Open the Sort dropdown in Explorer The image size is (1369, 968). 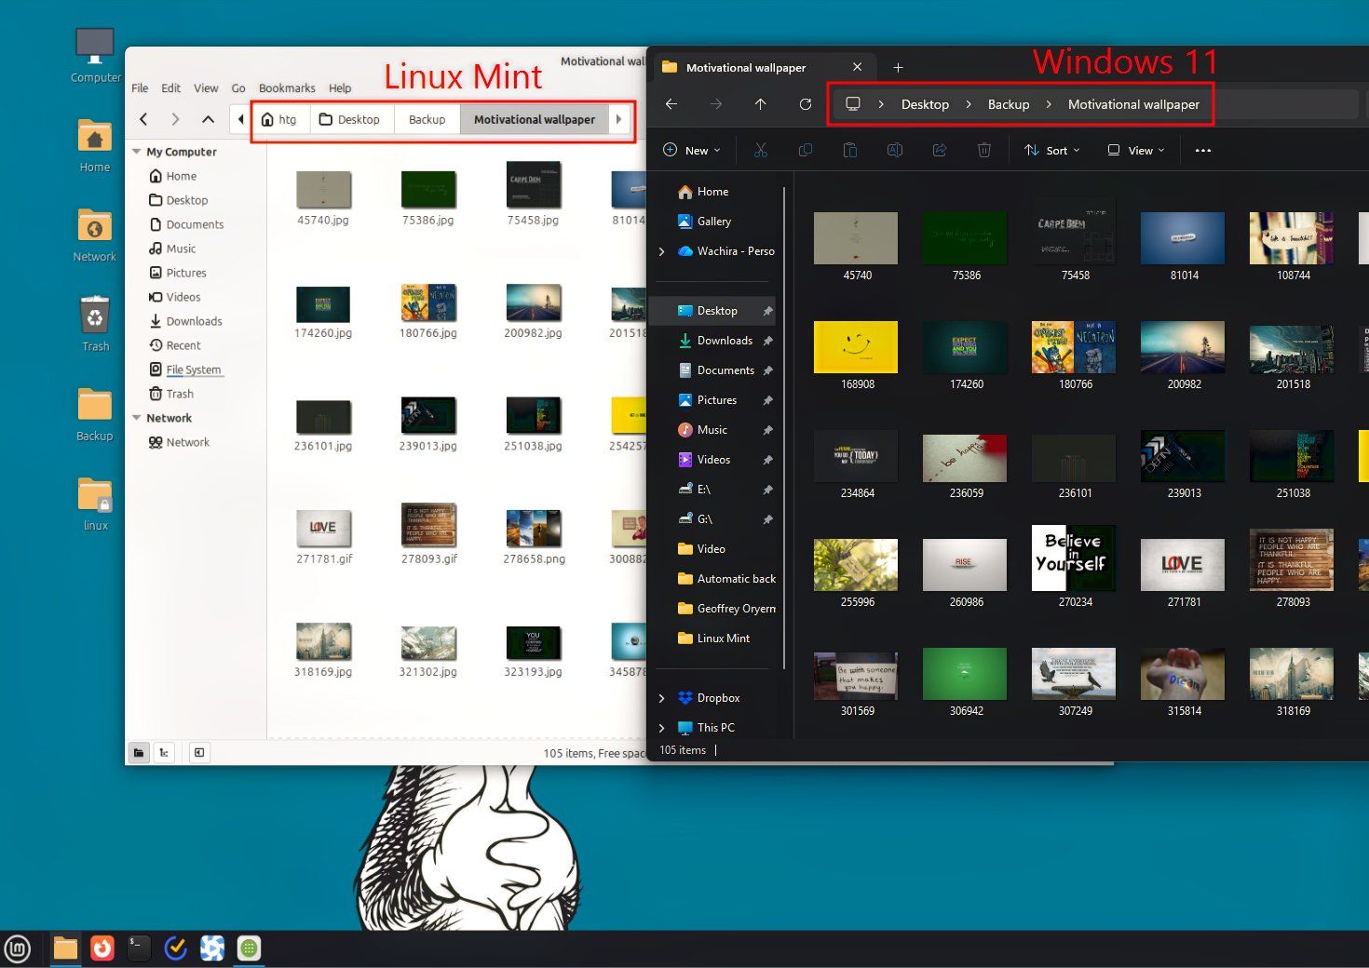click(x=1051, y=150)
